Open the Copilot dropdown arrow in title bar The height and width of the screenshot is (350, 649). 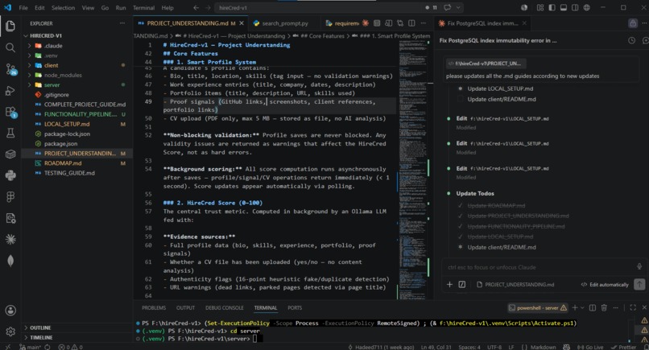click(458, 7)
